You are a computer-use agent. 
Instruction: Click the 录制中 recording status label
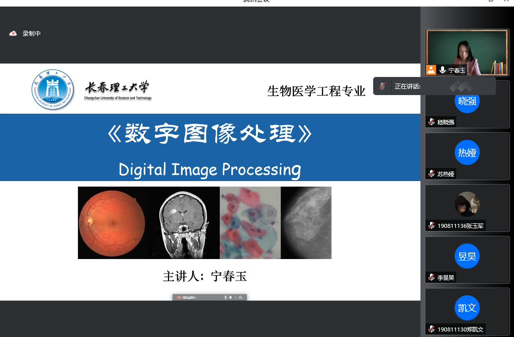pyautogui.click(x=32, y=33)
